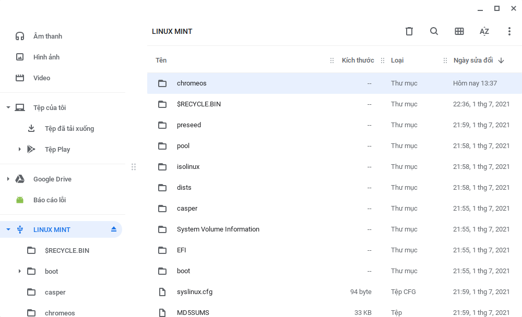
Task: Click file icon of MD5SUMS
Action: coord(162,313)
